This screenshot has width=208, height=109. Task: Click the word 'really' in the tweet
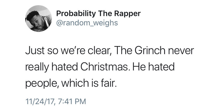pos(37,67)
